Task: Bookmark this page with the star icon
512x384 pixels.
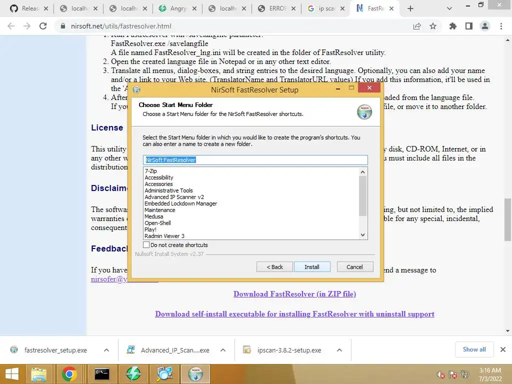Action: [433, 26]
